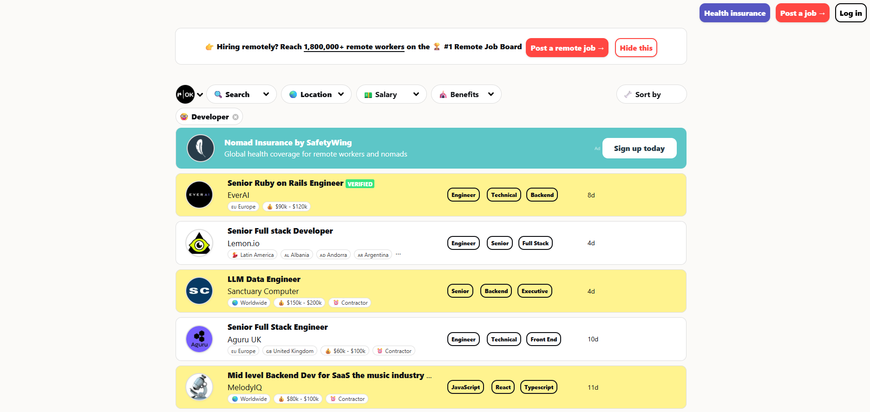Select the Senior tag on Lemon.io job
This screenshot has height=412, width=870.
tap(500, 243)
